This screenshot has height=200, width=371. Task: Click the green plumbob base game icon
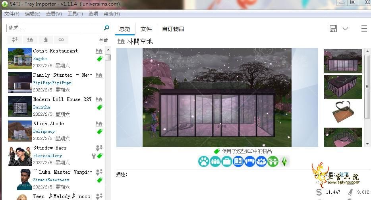tap(284, 161)
